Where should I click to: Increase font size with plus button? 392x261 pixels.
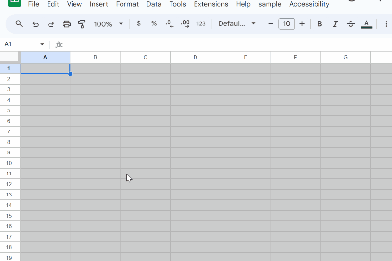point(302,24)
